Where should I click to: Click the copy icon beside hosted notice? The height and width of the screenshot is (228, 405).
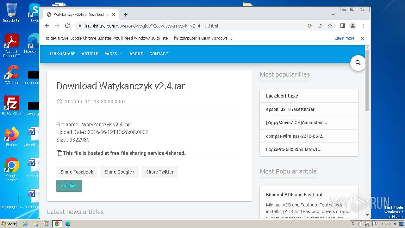(x=59, y=153)
